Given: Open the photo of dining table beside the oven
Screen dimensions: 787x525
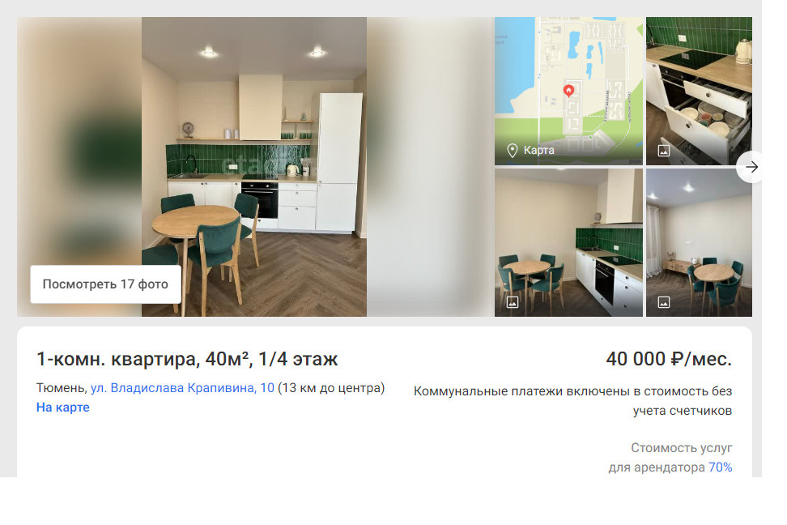Looking at the screenshot, I should point(568,243).
